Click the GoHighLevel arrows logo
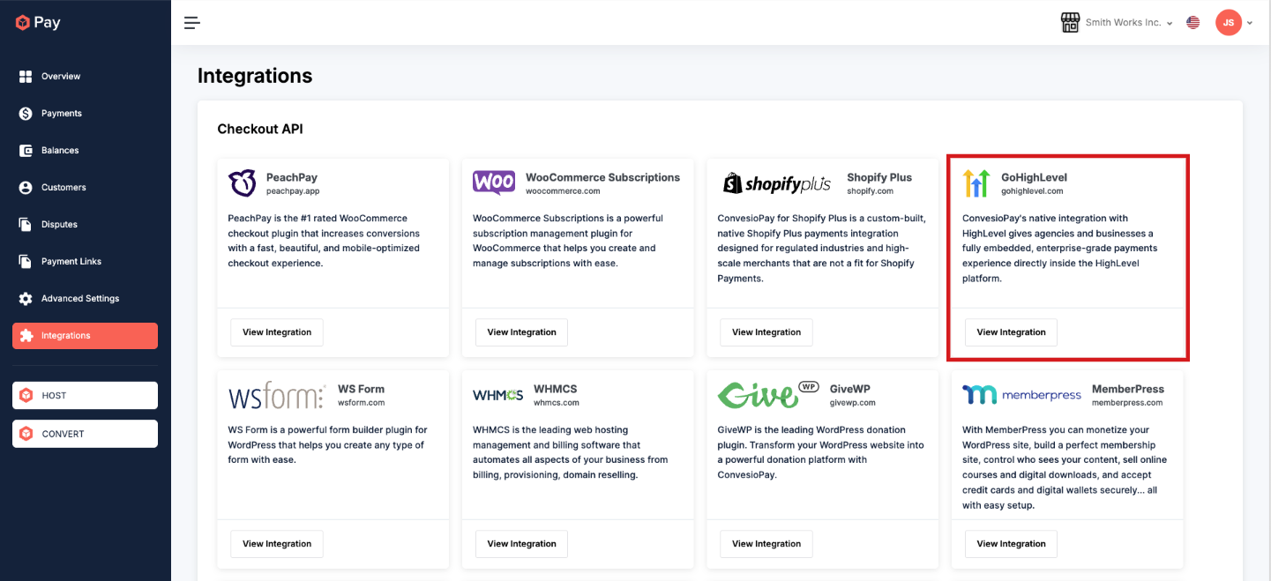 pos(976,183)
